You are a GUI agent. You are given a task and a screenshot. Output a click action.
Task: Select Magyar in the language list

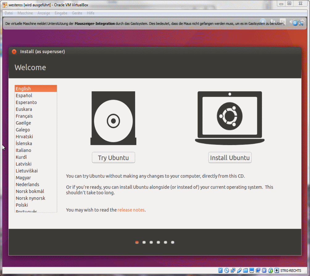[36, 178]
